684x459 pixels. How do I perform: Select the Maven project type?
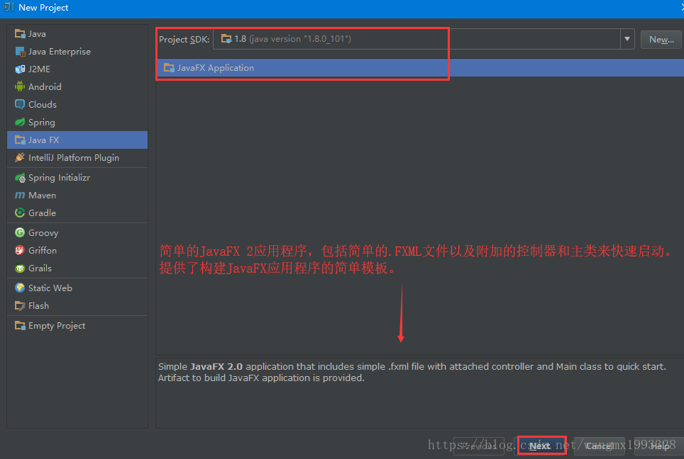pos(77,195)
